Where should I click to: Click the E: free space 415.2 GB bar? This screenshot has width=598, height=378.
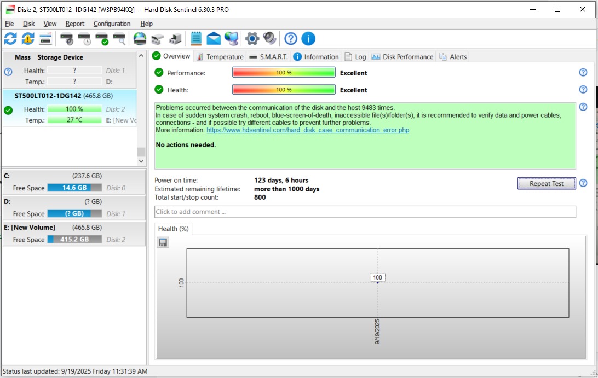(74, 239)
